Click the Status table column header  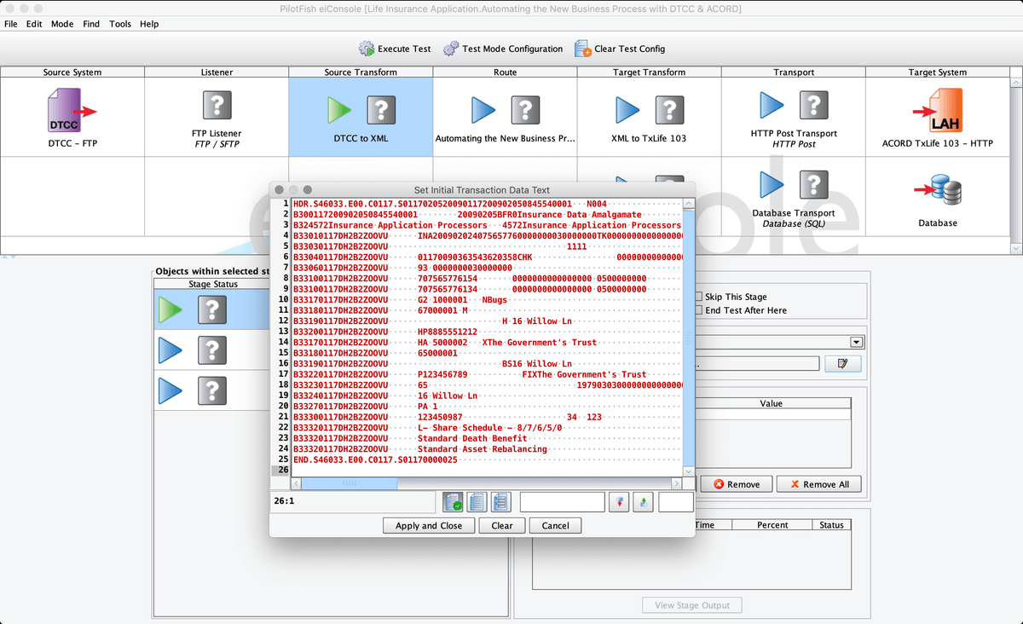[831, 525]
